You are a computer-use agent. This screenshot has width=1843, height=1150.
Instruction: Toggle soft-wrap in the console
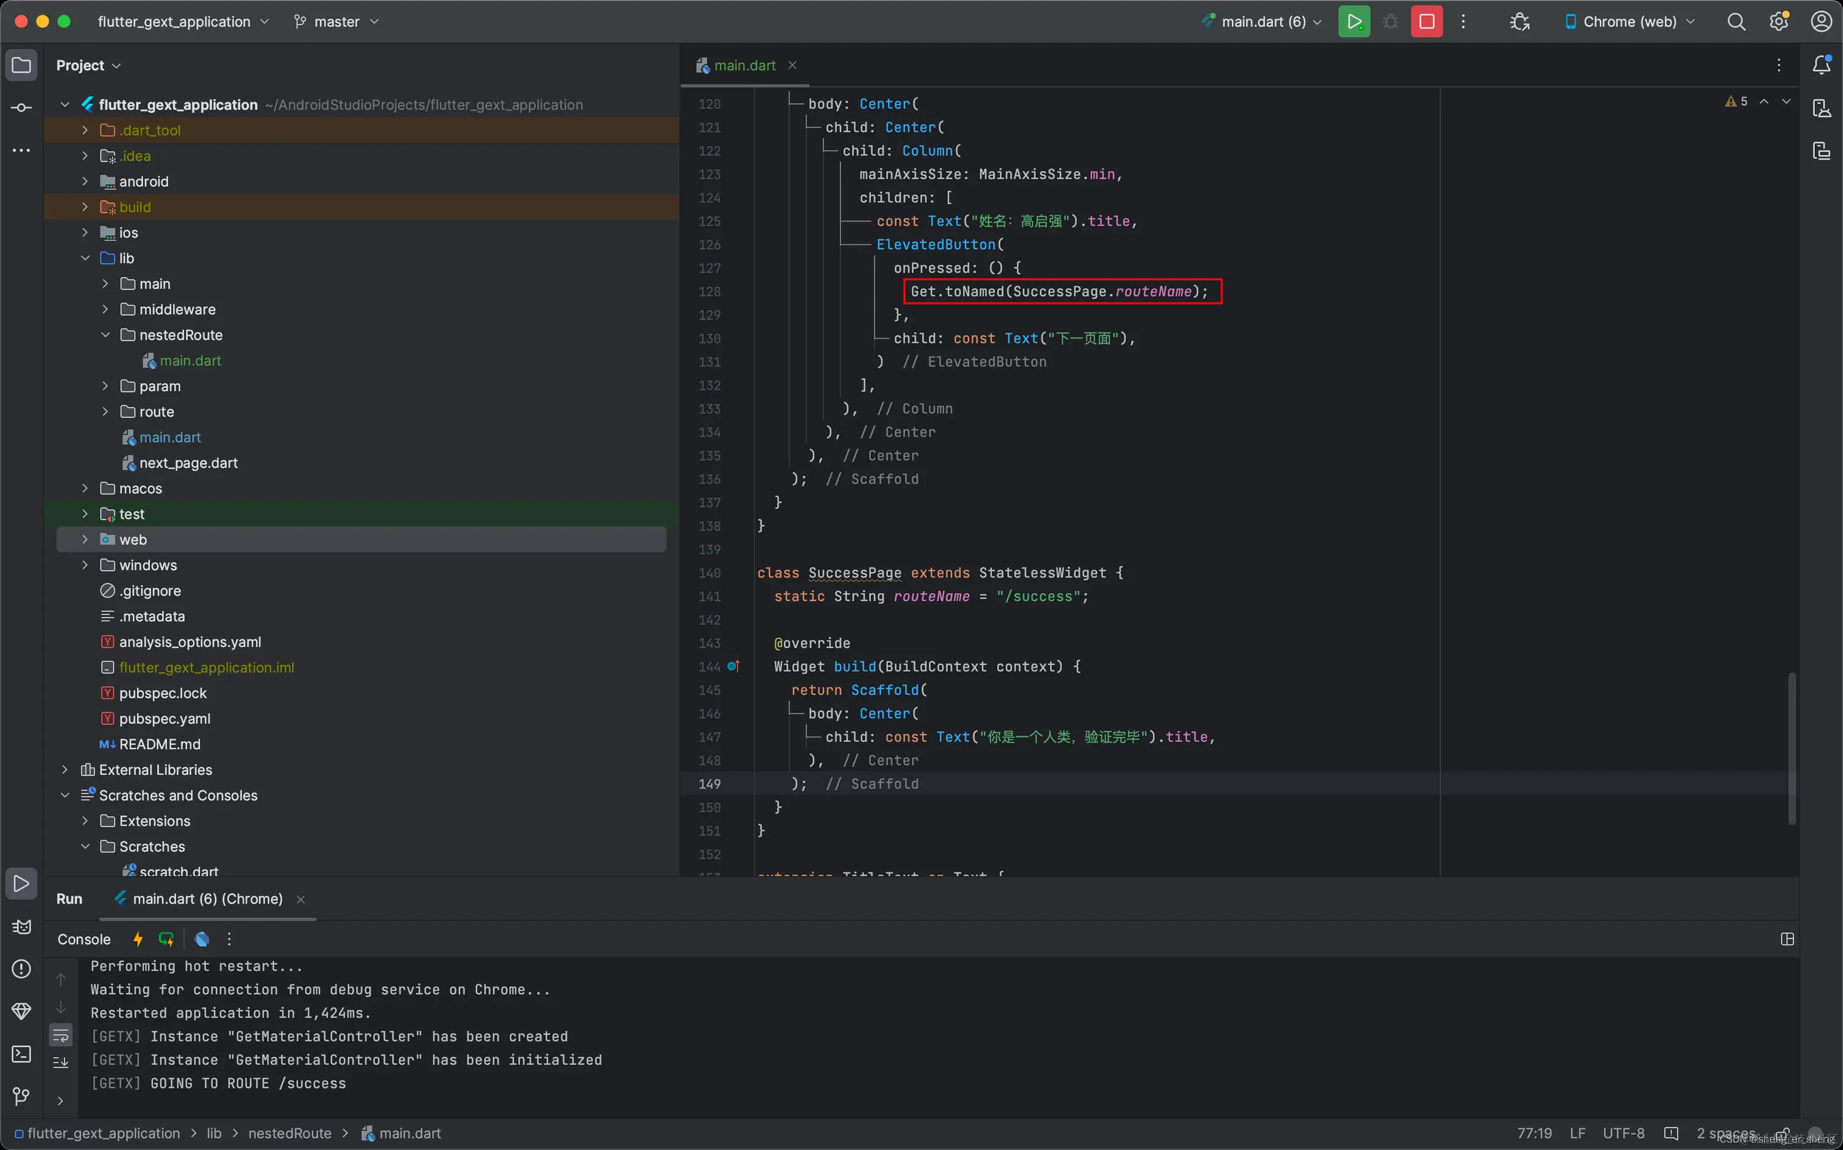61,1035
